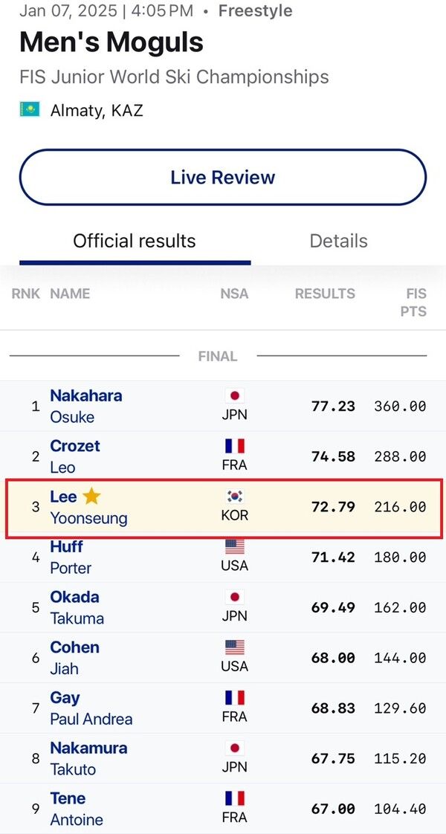Click the USA flag in Huff's row
Screen dimensions: 446x834
tap(235, 547)
